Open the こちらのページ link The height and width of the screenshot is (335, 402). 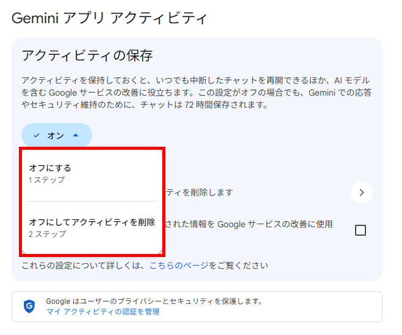tap(179, 266)
